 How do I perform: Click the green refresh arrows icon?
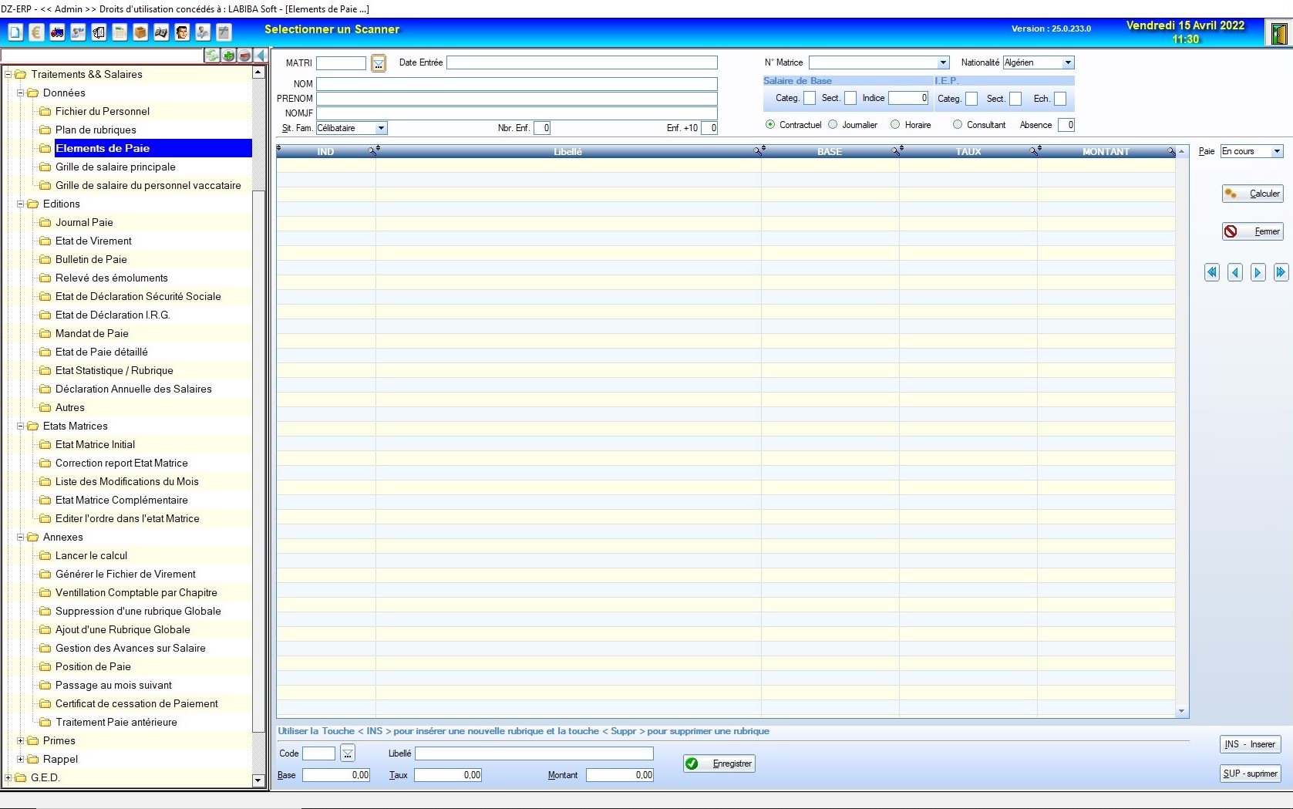coord(211,56)
